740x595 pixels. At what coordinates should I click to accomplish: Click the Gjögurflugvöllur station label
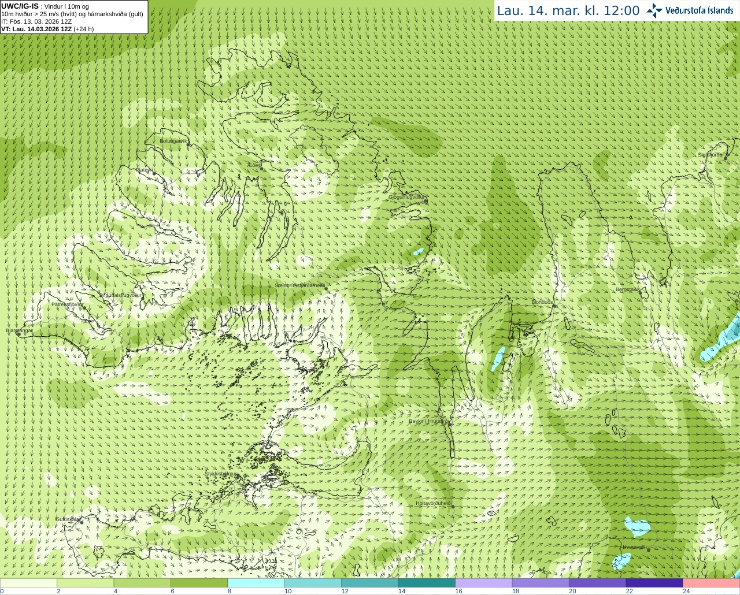pyautogui.click(x=406, y=198)
